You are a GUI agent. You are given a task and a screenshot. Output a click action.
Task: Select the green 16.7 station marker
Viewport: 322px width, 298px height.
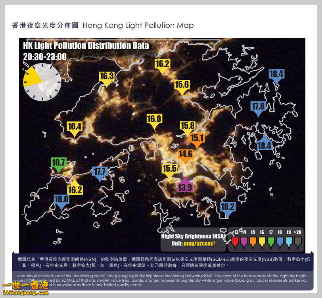click(58, 163)
